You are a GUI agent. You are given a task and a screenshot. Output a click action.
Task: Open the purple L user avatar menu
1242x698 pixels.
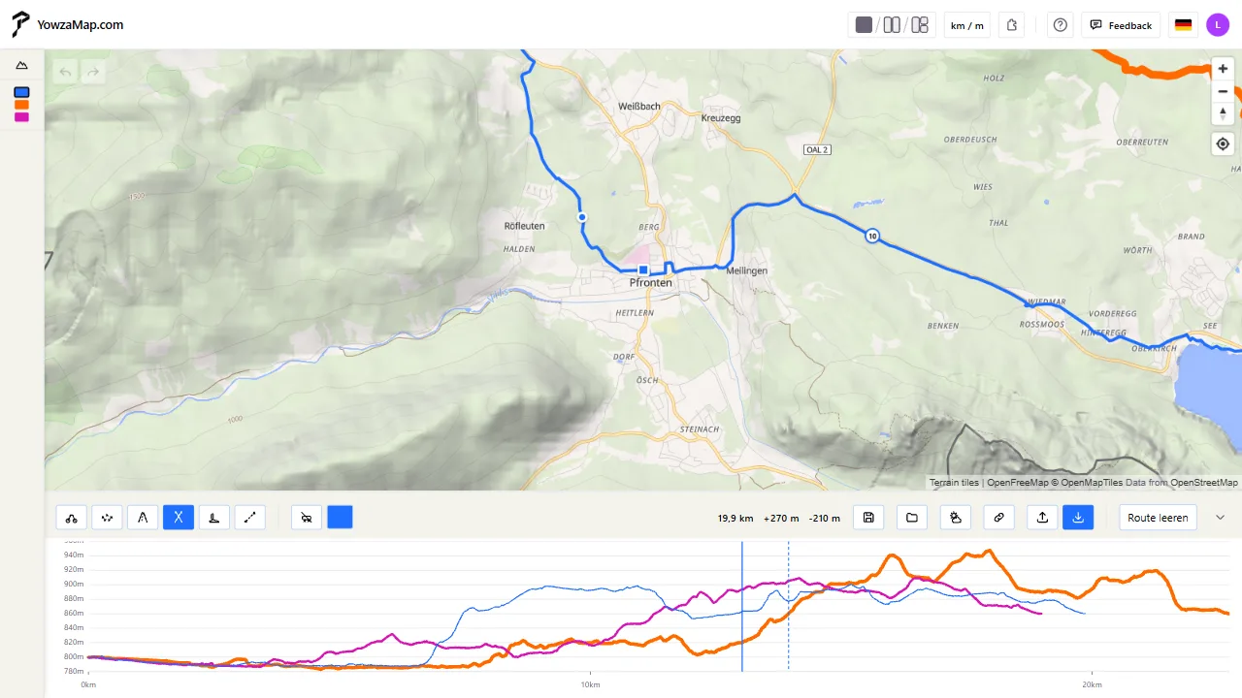click(x=1218, y=25)
